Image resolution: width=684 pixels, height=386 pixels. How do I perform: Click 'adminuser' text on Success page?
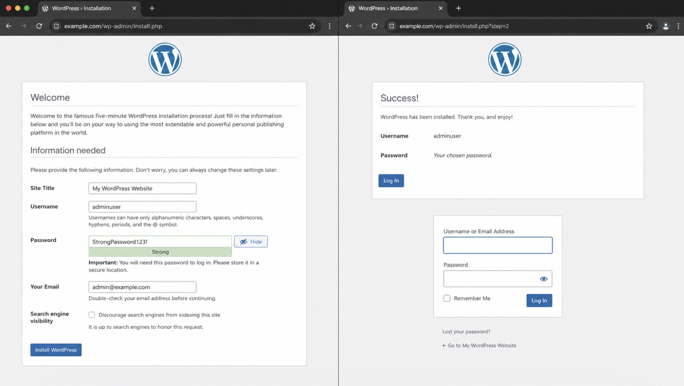point(447,136)
